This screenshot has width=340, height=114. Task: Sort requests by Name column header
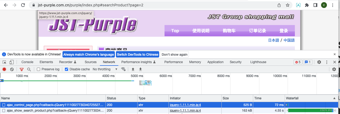click(x=53, y=98)
